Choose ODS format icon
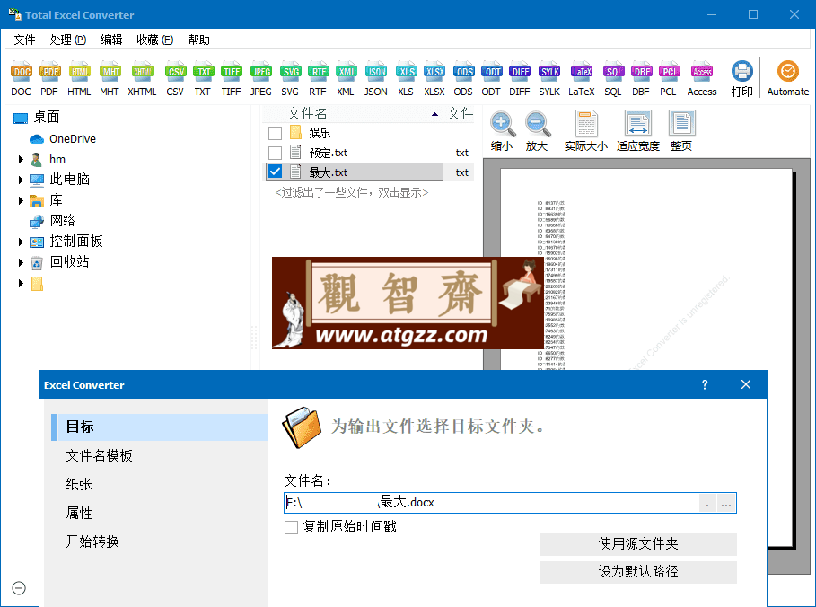 tap(463, 72)
